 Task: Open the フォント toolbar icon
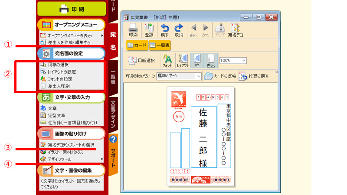[167, 61]
